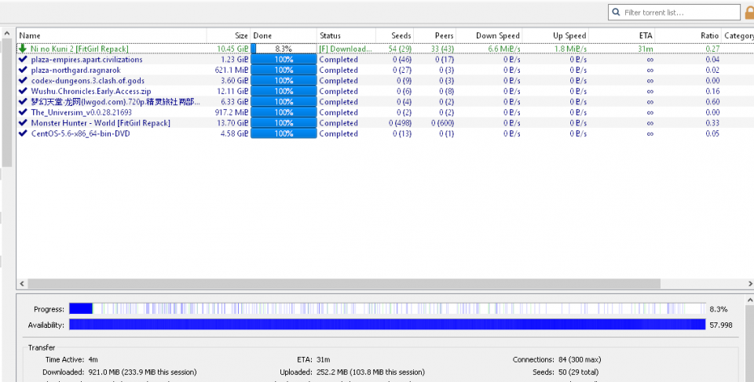Click the left arrow of horizontal scrollbar
Screen dimensions: 754x382
pyautogui.click(x=21, y=284)
